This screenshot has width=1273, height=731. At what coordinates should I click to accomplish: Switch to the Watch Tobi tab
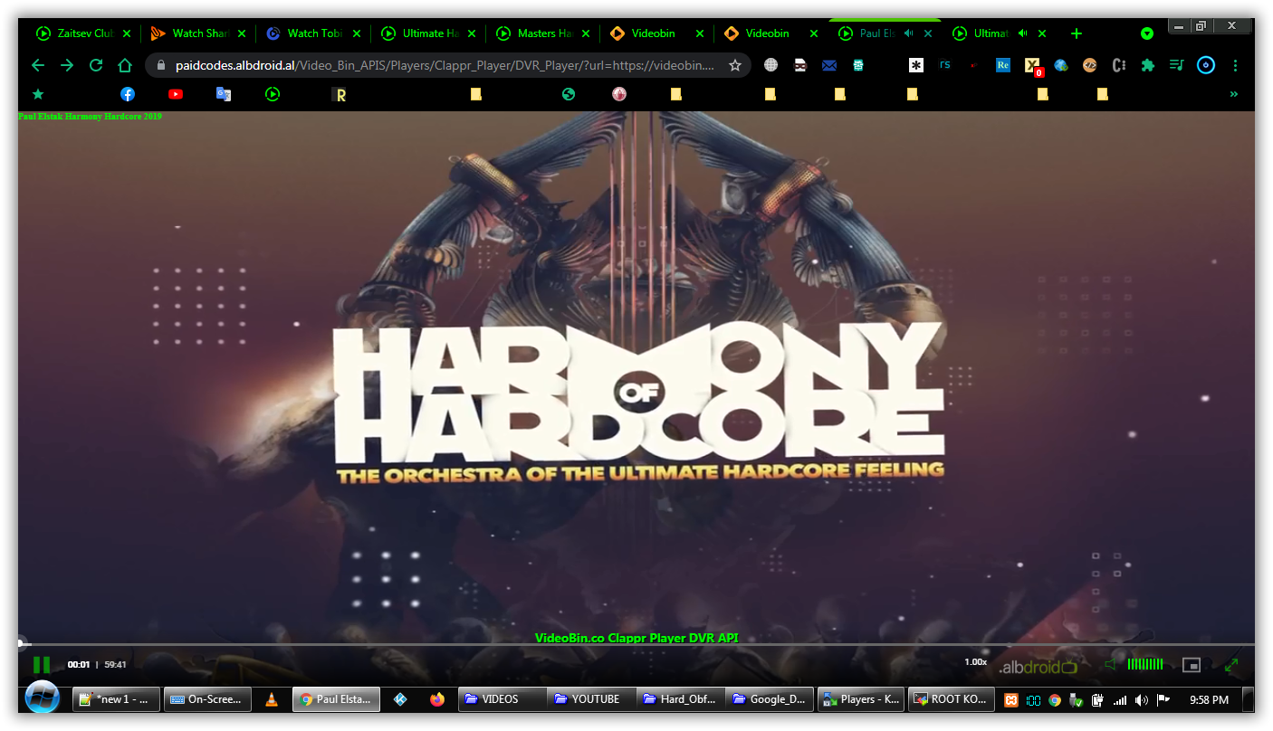pyautogui.click(x=313, y=33)
